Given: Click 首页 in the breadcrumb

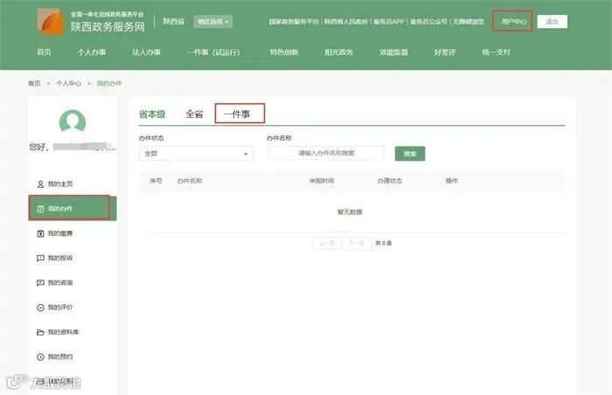Looking at the screenshot, I should pyautogui.click(x=34, y=83).
